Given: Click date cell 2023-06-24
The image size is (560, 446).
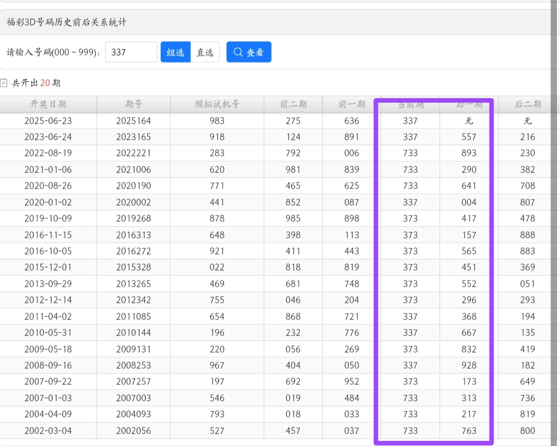Looking at the screenshot, I should [48, 137].
